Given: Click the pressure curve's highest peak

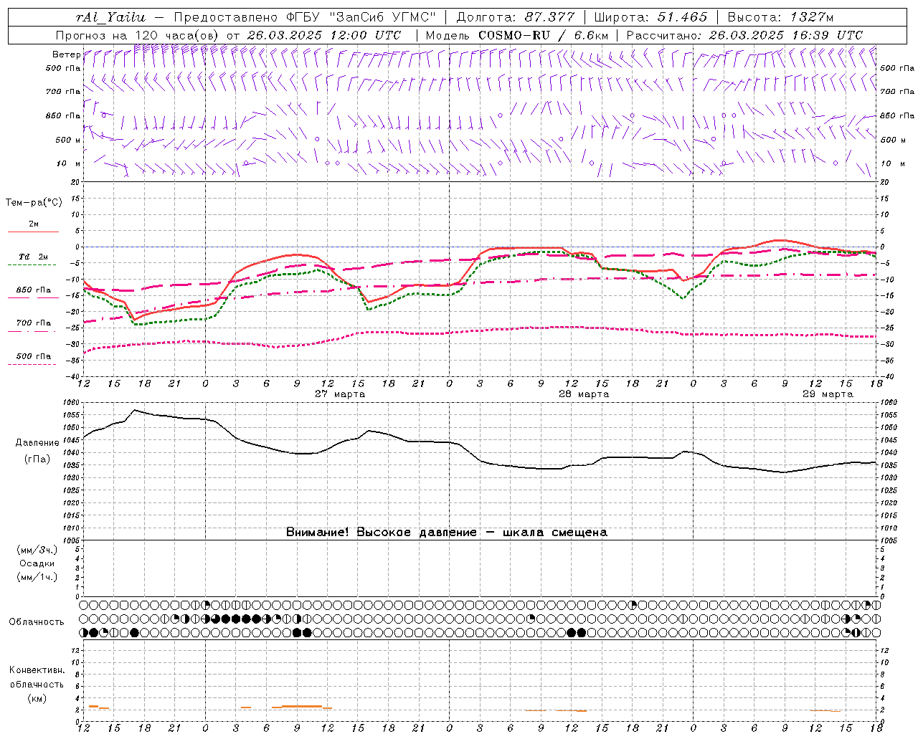Looking at the screenshot, I should tap(135, 410).
